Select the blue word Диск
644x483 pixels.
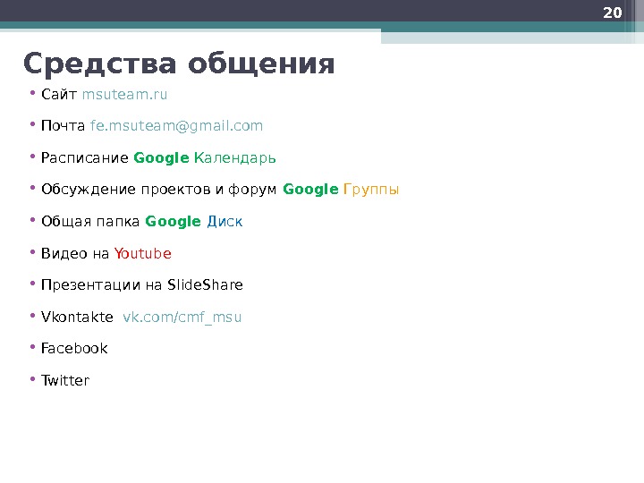[x=225, y=222]
